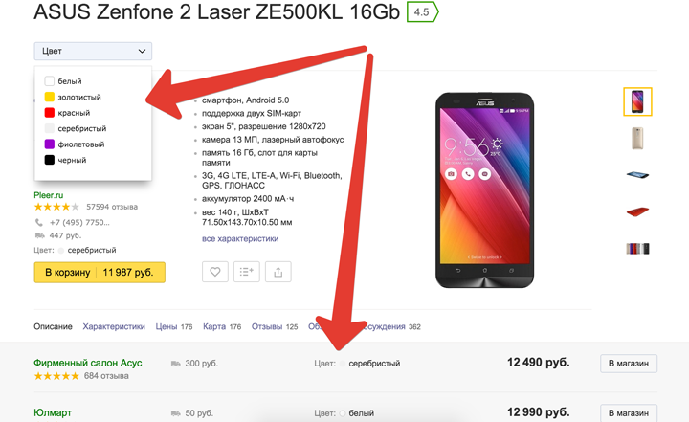The height and width of the screenshot is (422, 689).
Task: Pick the фиолетовый color swatch
Action: (x=50, y=144)
